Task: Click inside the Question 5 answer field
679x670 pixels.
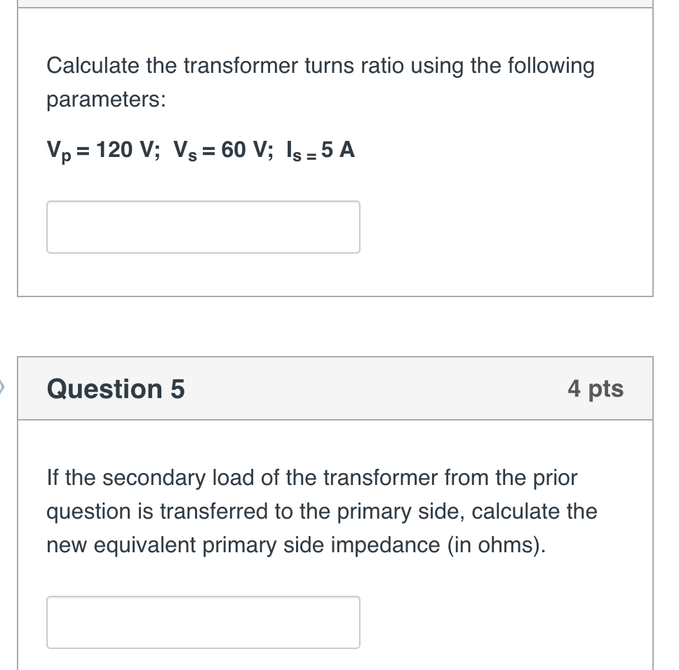Action: (203, 622)
